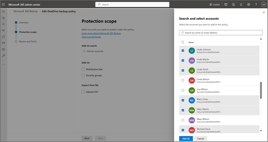268x142 pixels.
Task: Open the help question mark icon
Action: (256, 5)
